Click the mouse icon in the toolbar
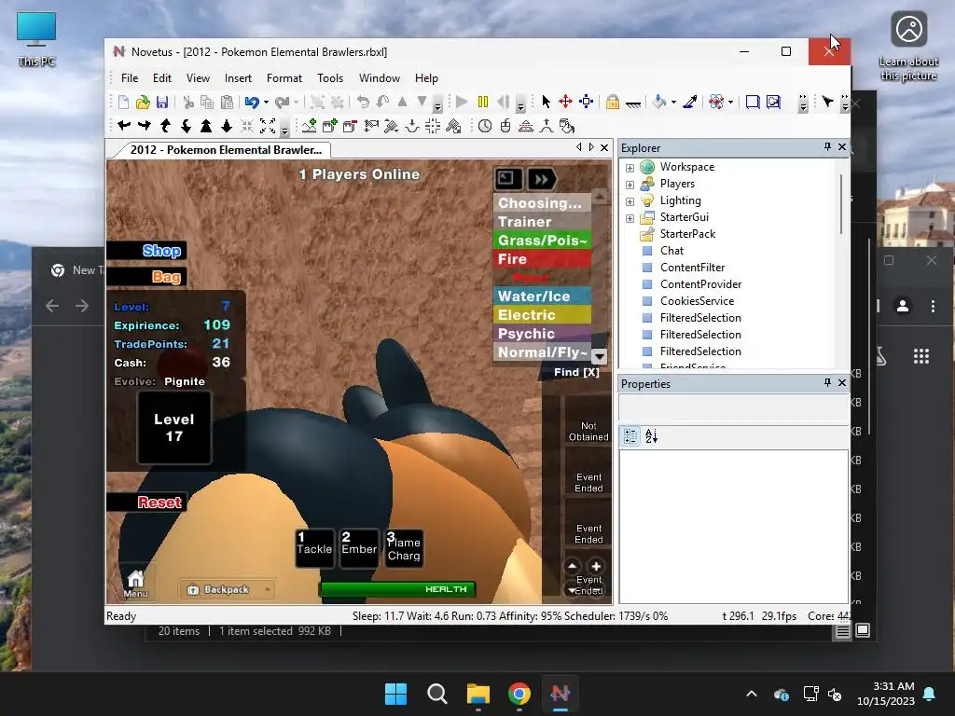Image resolution: width=955 pixels, height=716 pixels. tap(505, 126)
